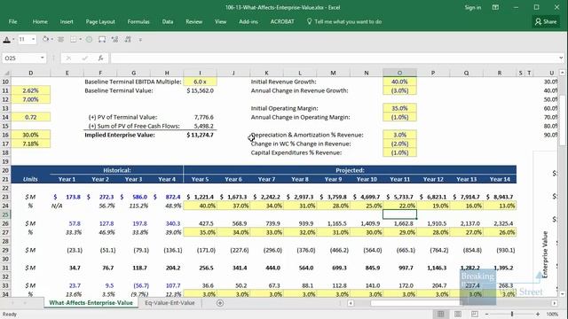This screenshot has height=319, width=568.
Task: Open the Page Layout ribbon tab
Action: [100, 21]
